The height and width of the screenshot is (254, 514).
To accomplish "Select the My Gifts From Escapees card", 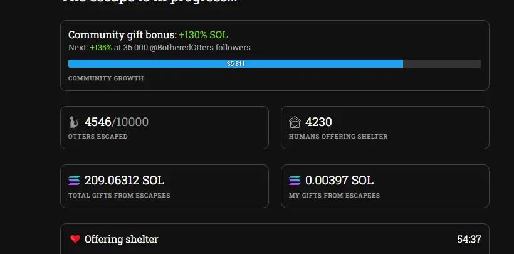I will (x=385, y=186).
